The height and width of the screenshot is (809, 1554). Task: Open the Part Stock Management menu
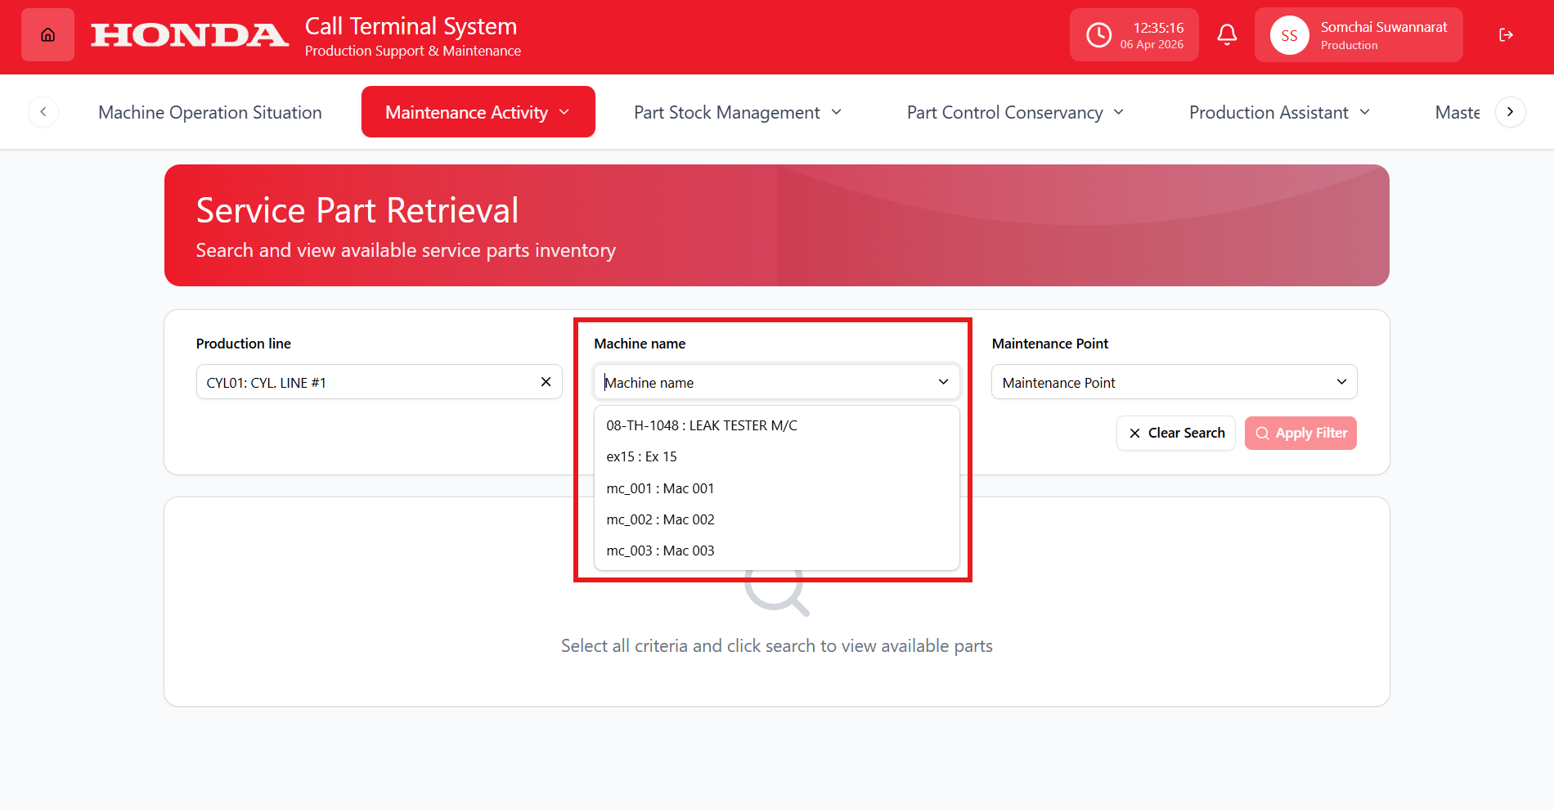click(737, 112)
